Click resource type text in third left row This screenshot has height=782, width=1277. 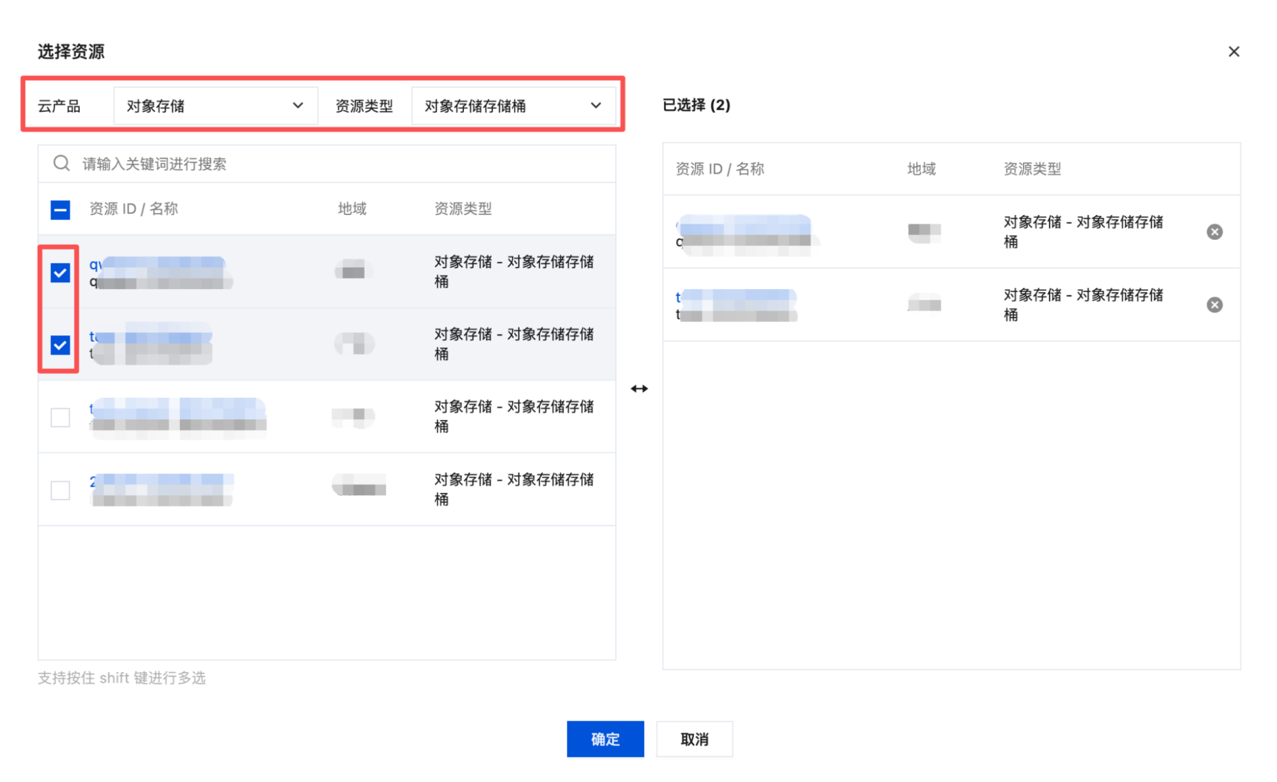point(514,417)
